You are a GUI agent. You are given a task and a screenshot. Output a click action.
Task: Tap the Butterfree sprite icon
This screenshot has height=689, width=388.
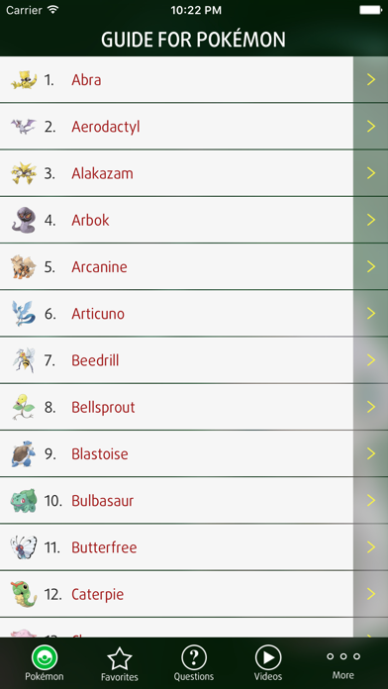coord(24,547)
